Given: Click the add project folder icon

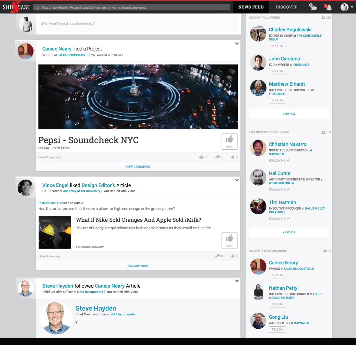Looking at the screenshot, I should [x=313, y=7].
